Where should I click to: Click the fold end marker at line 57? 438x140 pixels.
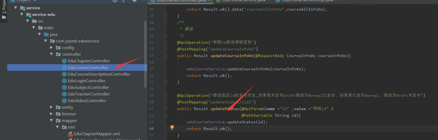point(166,82)
